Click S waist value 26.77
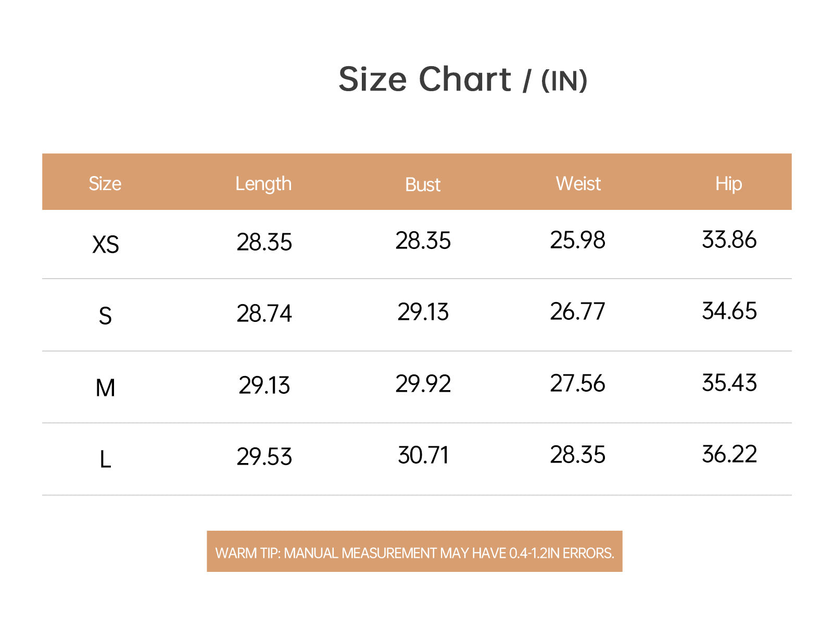The image size is (833, 625). pyautogui.click(x=577, y=312)
